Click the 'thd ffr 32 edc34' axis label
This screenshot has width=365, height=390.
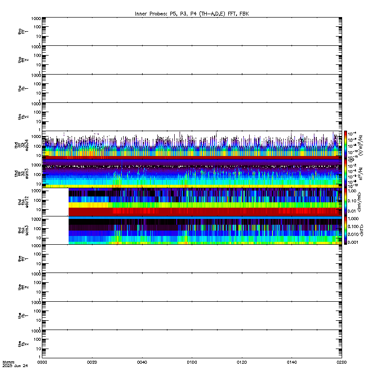(x=21, y=145)
